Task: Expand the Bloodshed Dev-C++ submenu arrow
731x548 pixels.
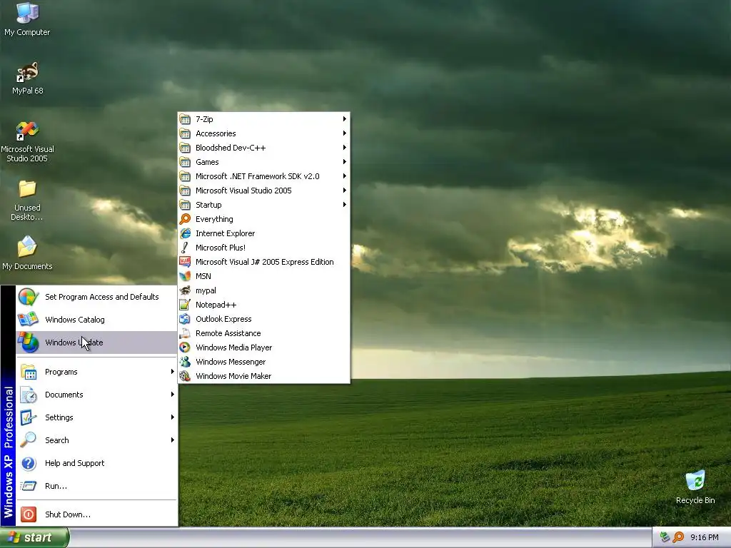Action: [345, 148]
